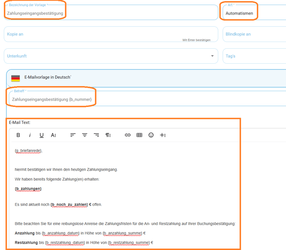Click the bold word 'Restzahlung'
This screenshot has width=286, height=250.
26,243
